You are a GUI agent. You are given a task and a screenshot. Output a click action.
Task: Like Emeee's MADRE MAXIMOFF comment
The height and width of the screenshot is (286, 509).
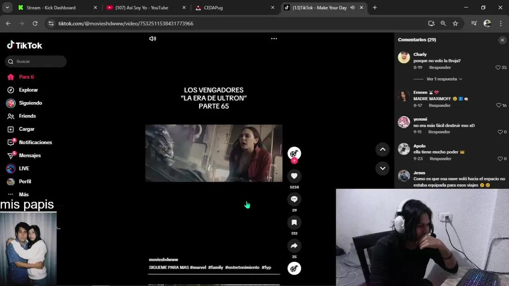point(498,105)
